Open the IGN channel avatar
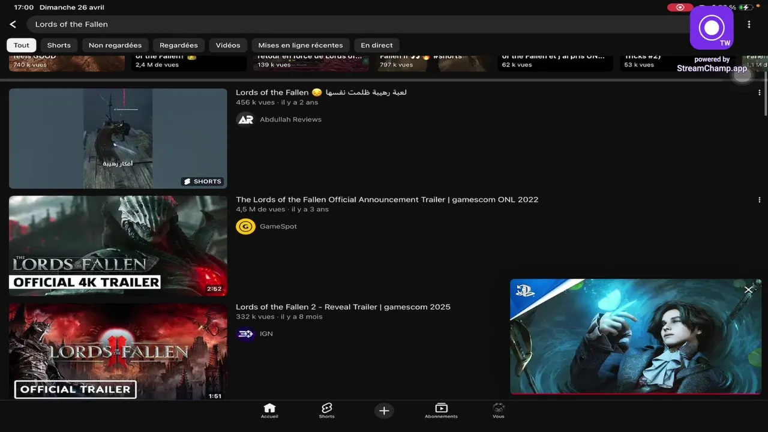768x432 pixels. pyautogui.click(x=245, y=334)
